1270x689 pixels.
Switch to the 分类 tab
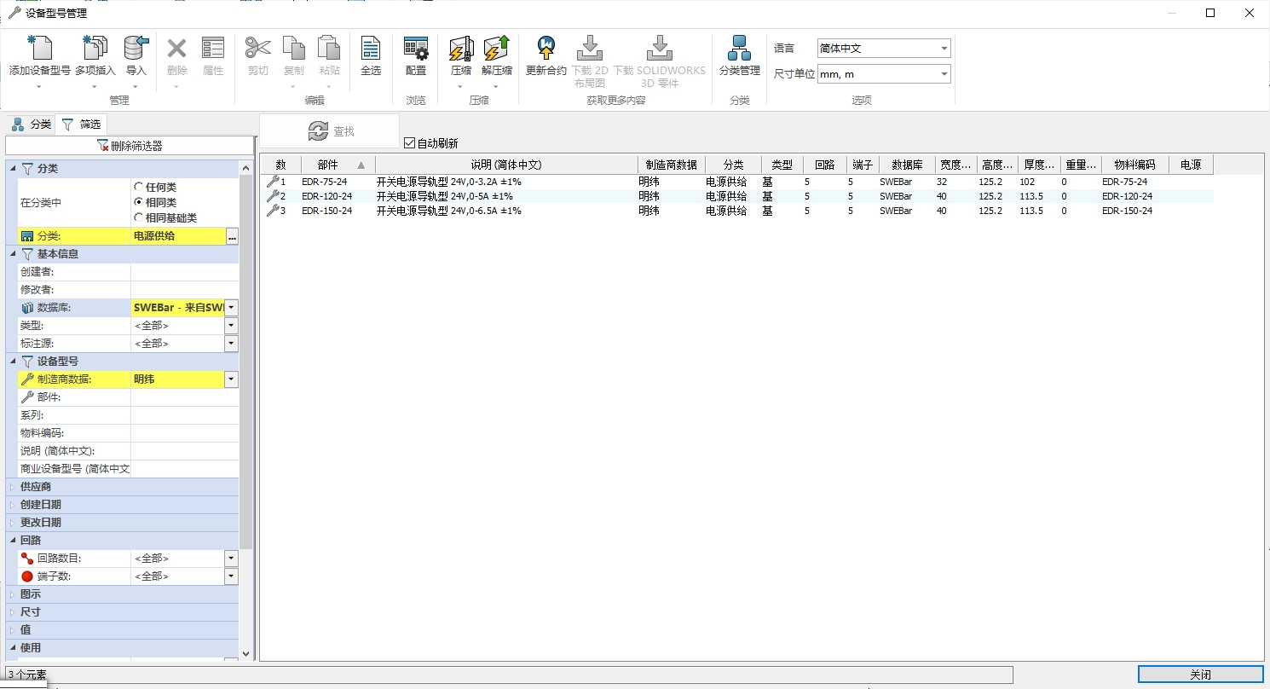click(32, 124)
